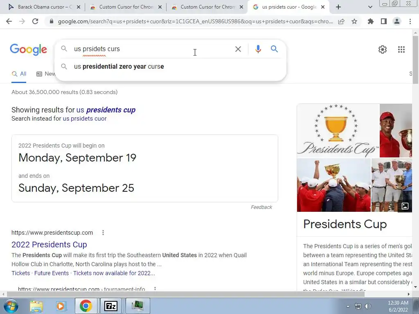Reload the current page
419x314 pixels.
point(35,21)
